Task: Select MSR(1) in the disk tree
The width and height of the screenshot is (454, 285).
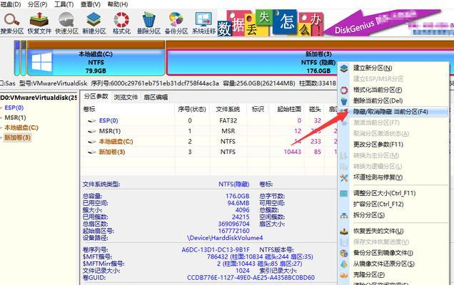Action: click(x=15, y=118)
